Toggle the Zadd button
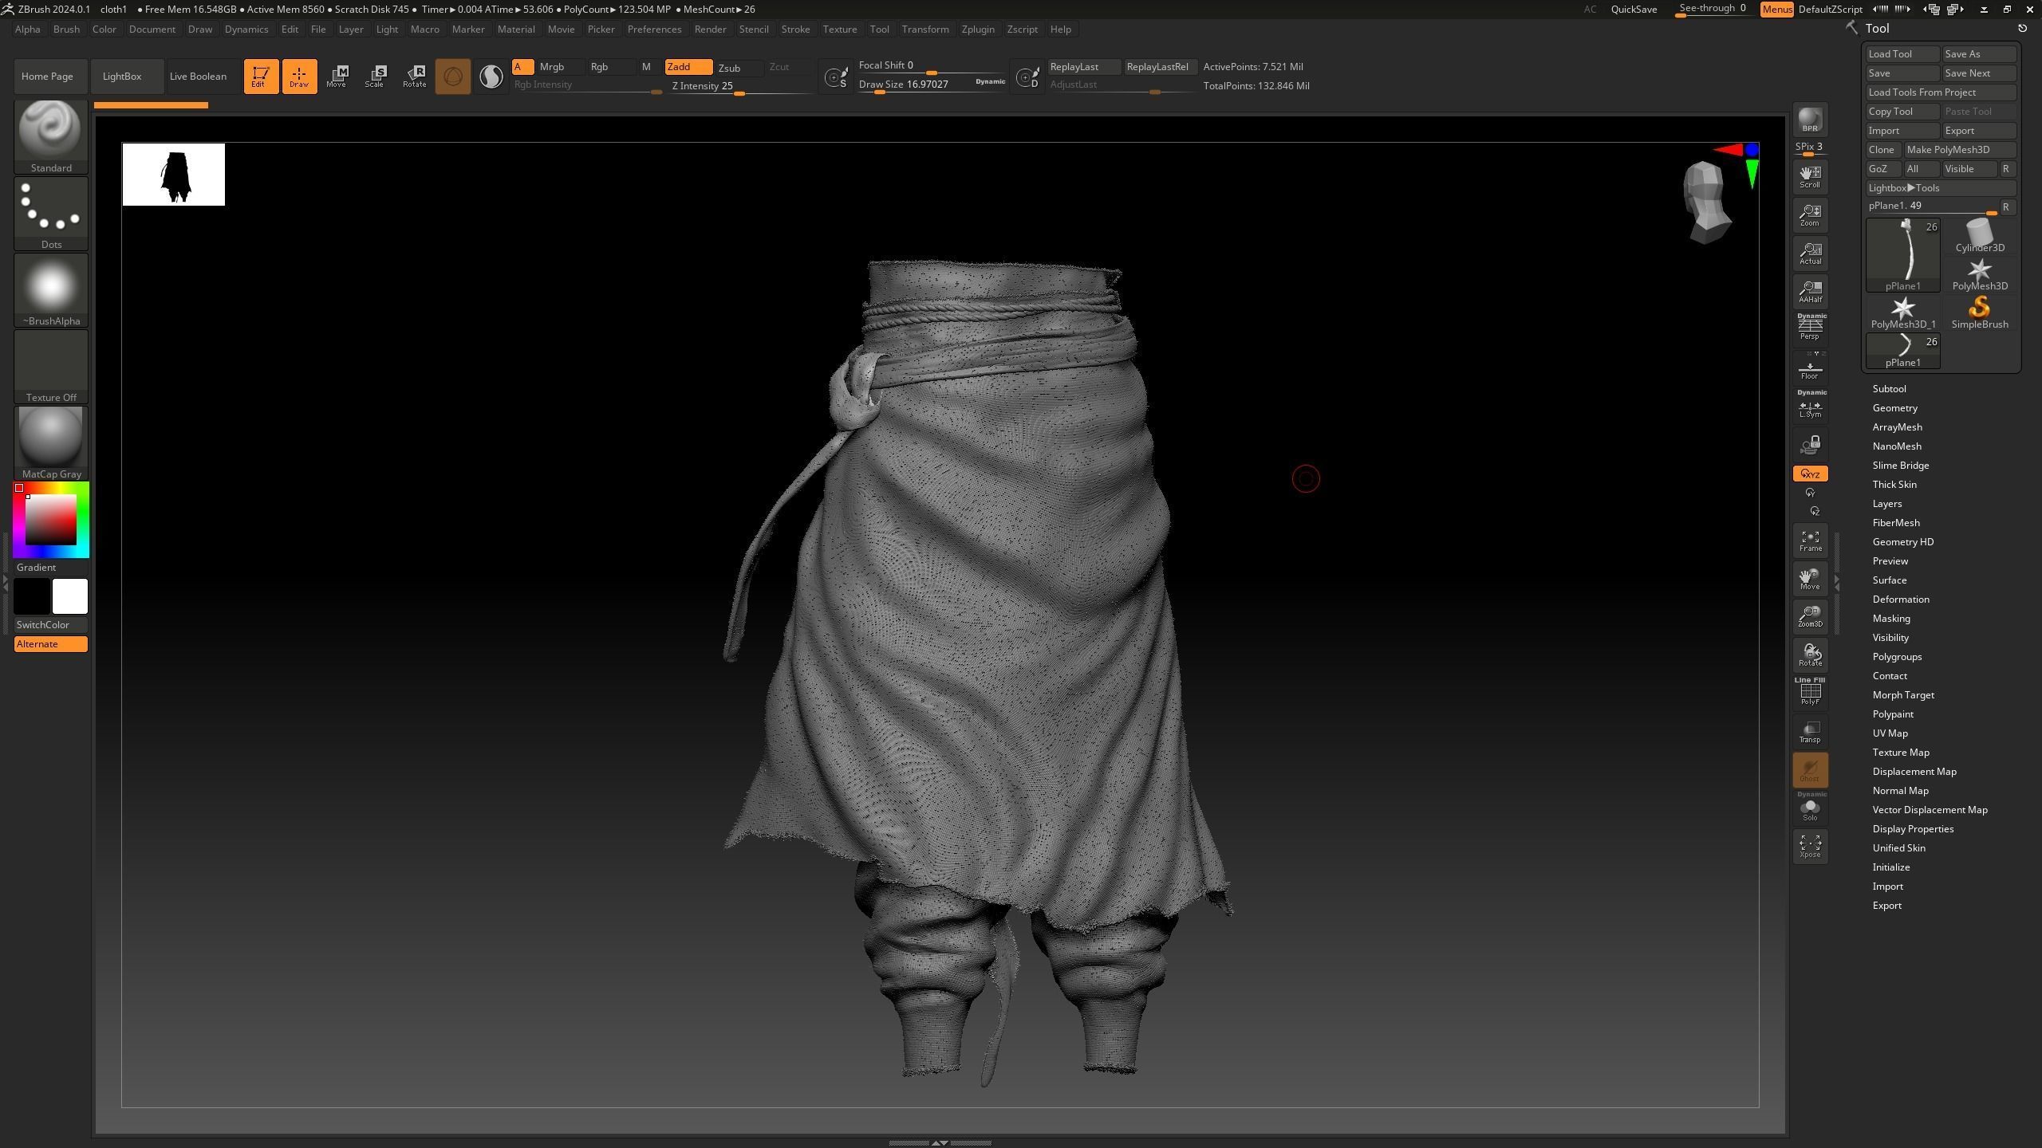This screenshot has width=2042, height=1148. (x=688, y=67)
